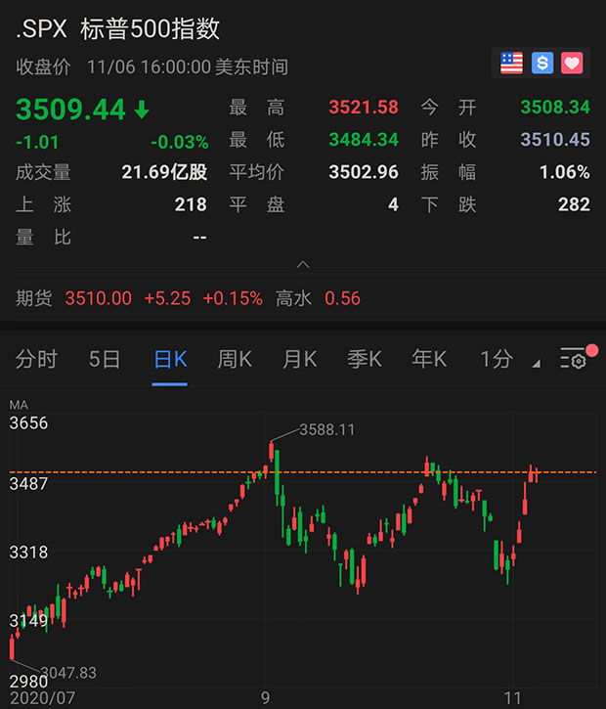Screen dimensions: 606x709
Task: Tap the chart peak label 3588.11
Action: point(327,429)
